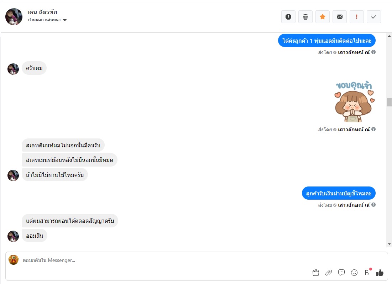Screen dimensions: 392x284
Task: Mark conversation done with the checkmark
Action: [x=373, y=17]
